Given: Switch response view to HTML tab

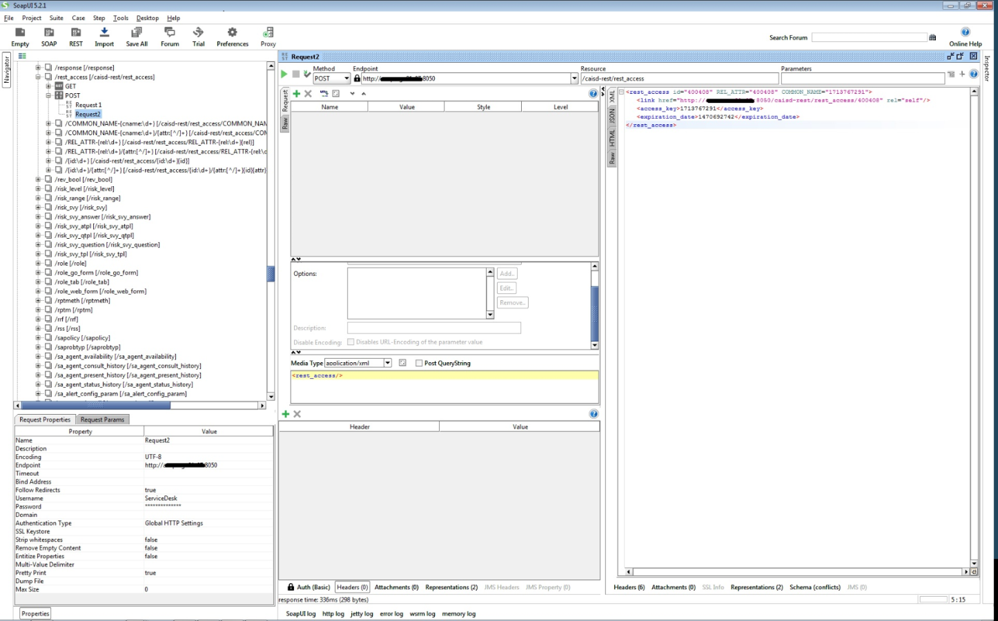Looking at the screenshot, I should [x=611, y=138].
